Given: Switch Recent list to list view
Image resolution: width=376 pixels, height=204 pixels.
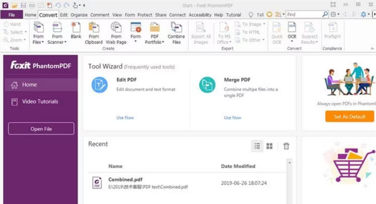Looking at the screenshot, I should 257,146.
